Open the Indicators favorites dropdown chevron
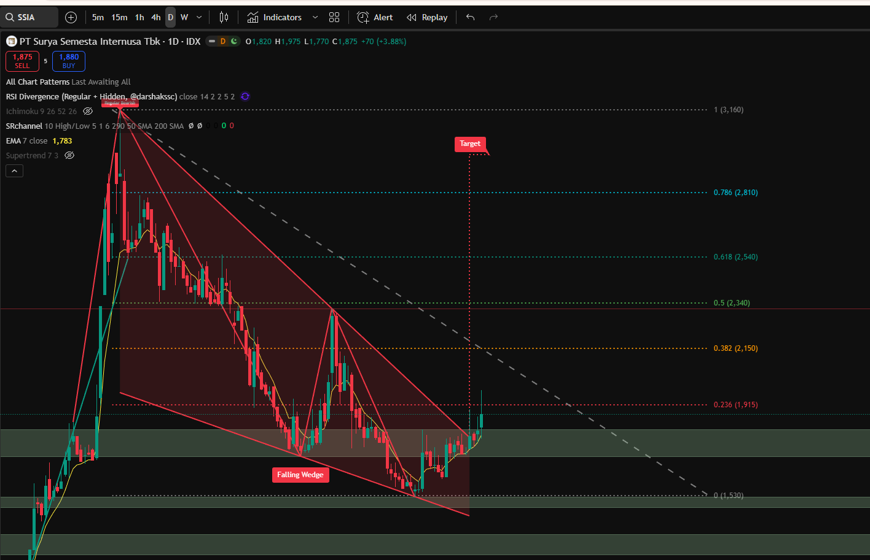 tap(315, 17)
